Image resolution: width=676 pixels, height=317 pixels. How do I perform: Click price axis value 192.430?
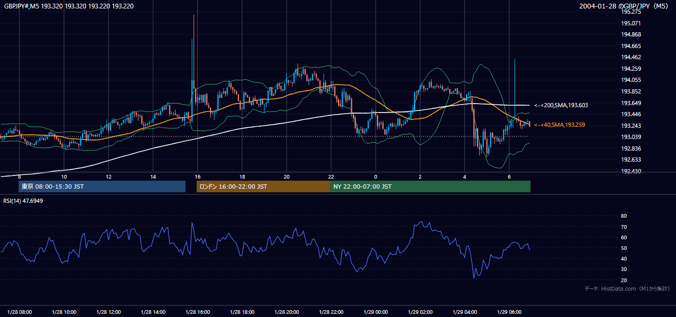pyautogui.click(x=632, y=171)
